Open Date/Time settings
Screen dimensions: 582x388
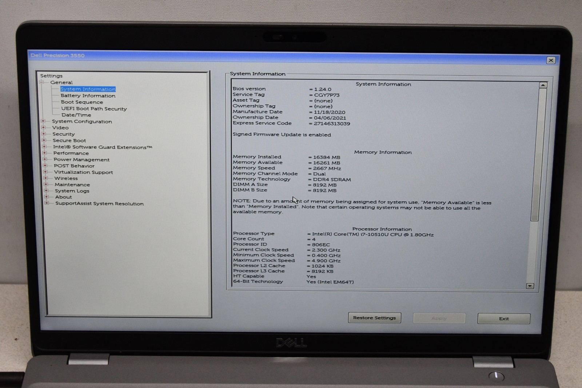tap(76, 115)
